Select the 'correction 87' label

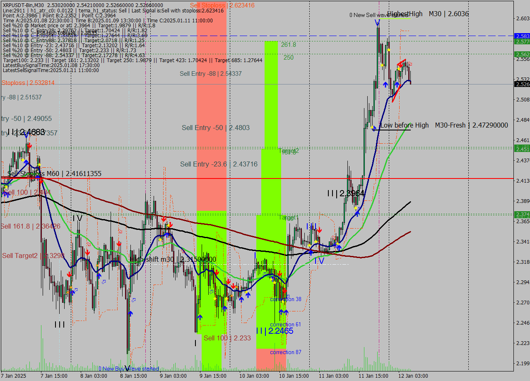click(286, 352)
